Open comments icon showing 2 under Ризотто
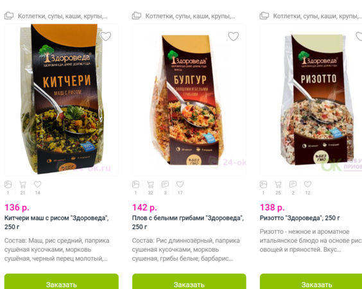Image resolution: width=362 pixels, height=289 pixels. point(293,184)
